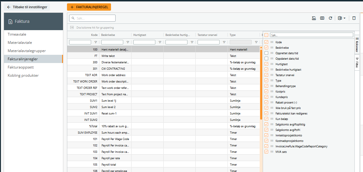The width and height of the screenshot is (363, 172).
Task: Open the Kolonner side tab
Action: (357, 44)
